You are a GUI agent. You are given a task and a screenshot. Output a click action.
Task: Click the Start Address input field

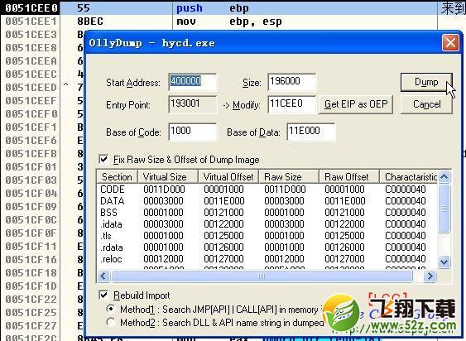pyautogui.click(x=193, y=82)
